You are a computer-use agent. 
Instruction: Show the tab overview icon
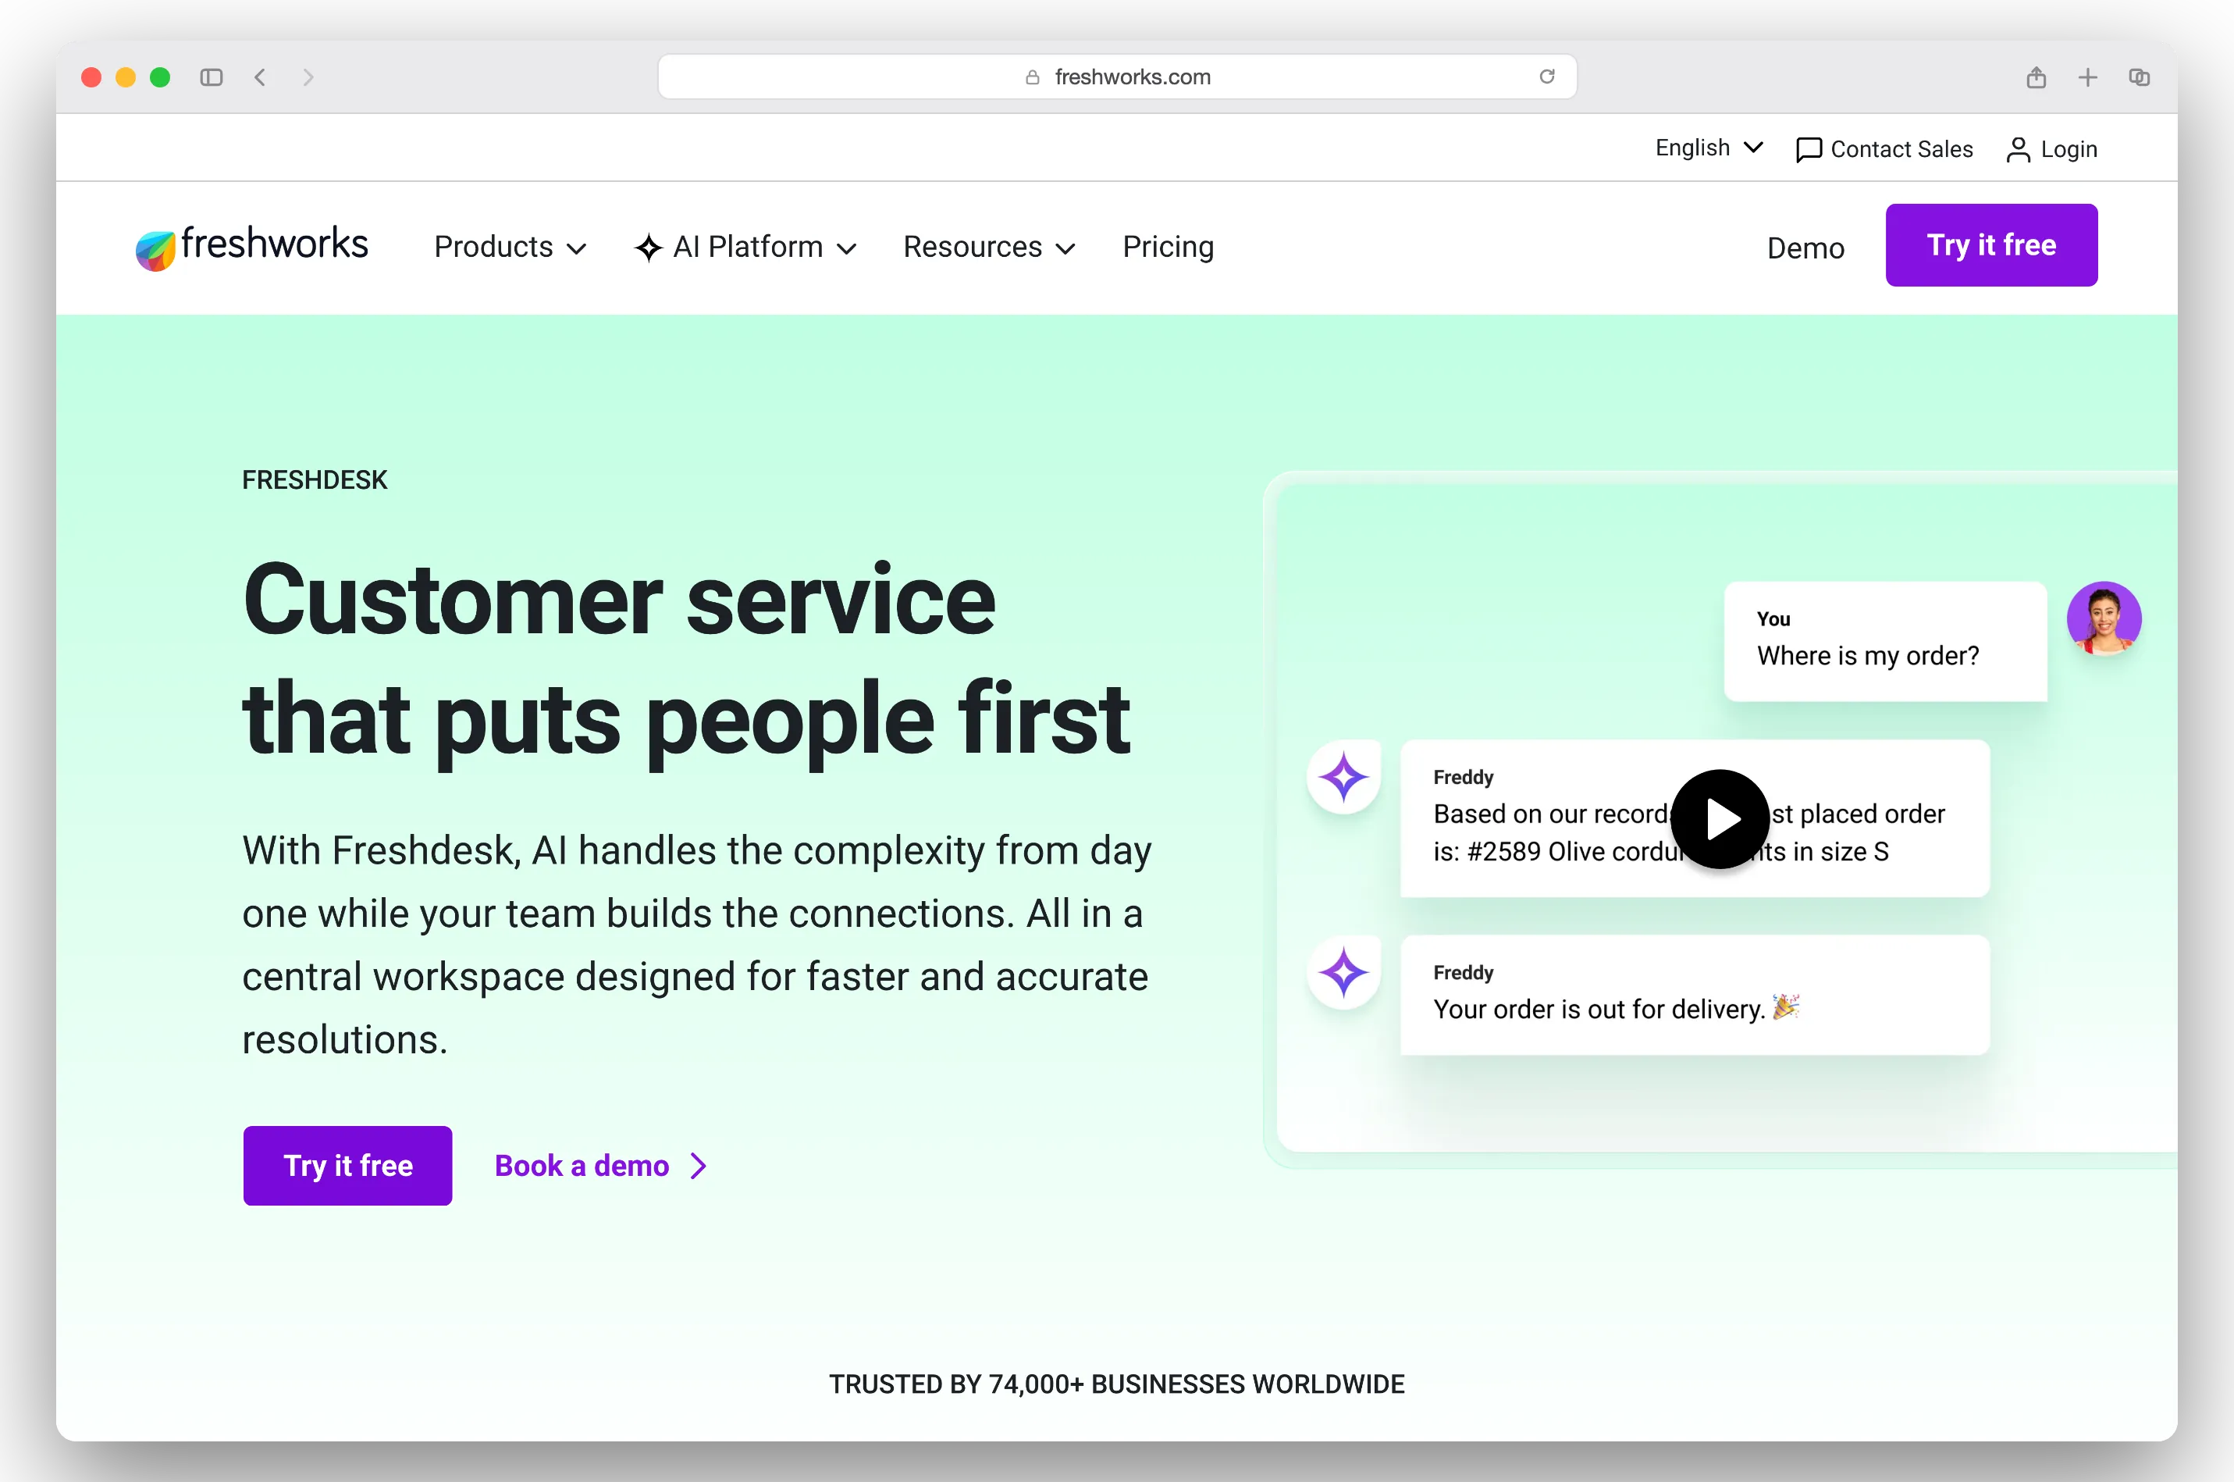2140,77
